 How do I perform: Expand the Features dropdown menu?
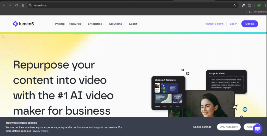[x=76, y=24]
